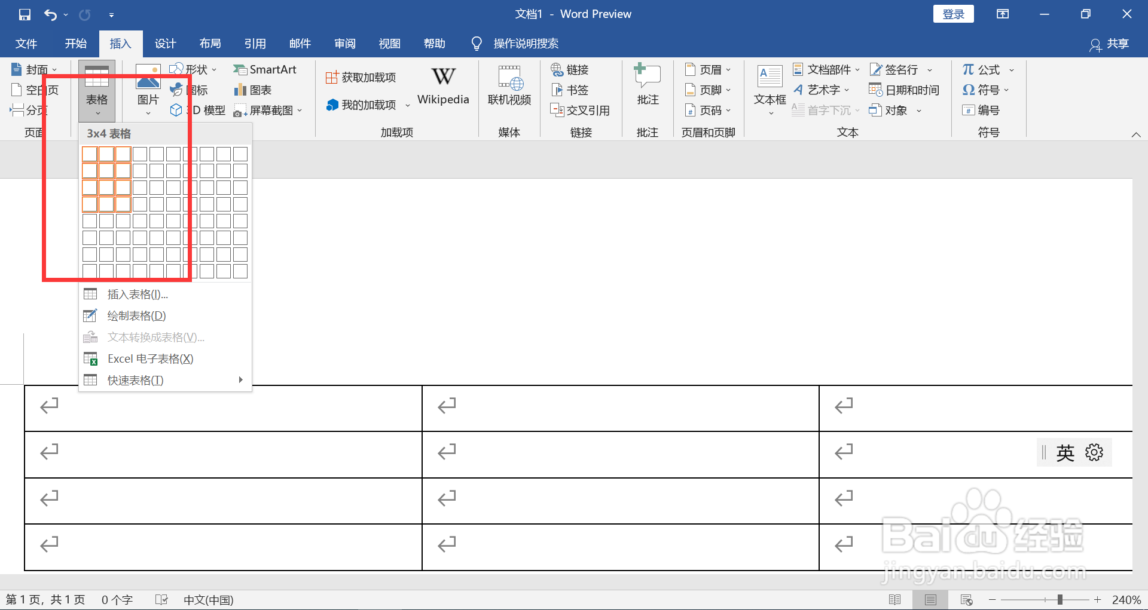
Task: Click 获取加载项 to get add-ins
Action: tap(361, 78)
